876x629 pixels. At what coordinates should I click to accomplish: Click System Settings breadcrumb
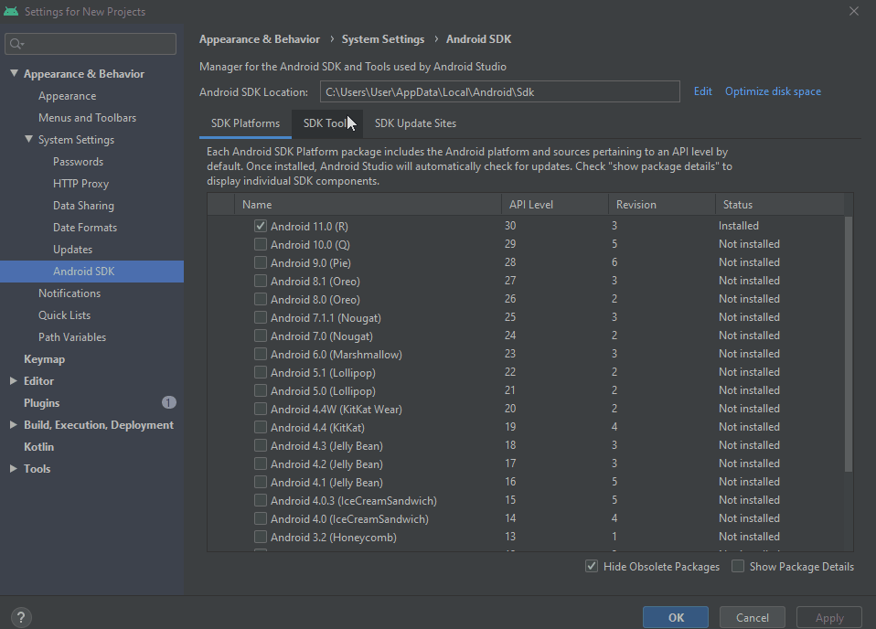[x=383, y=39]
